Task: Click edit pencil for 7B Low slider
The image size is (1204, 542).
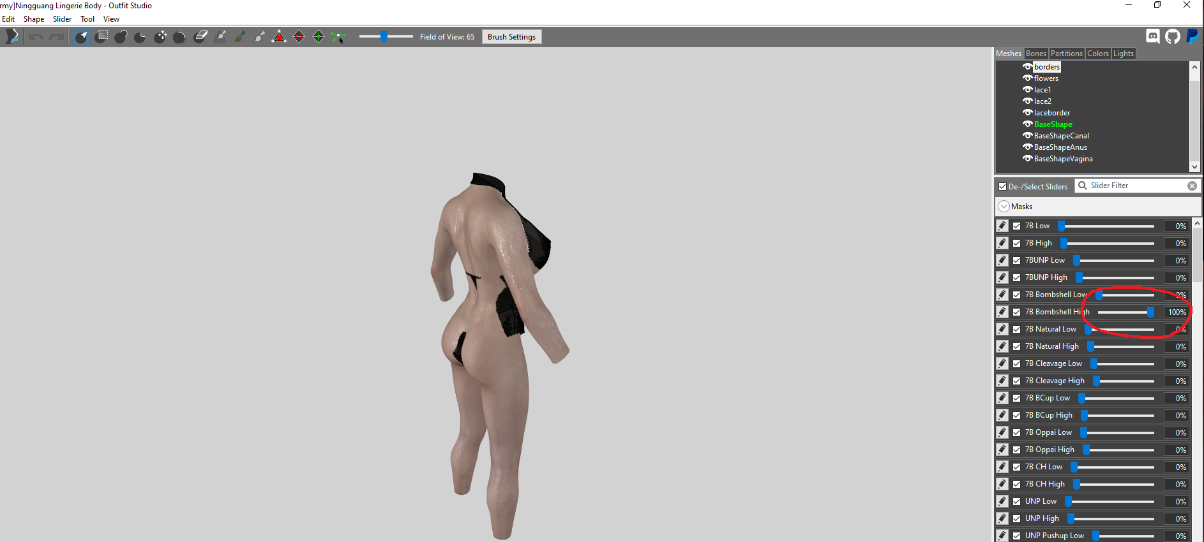Action: [1002, 226]
